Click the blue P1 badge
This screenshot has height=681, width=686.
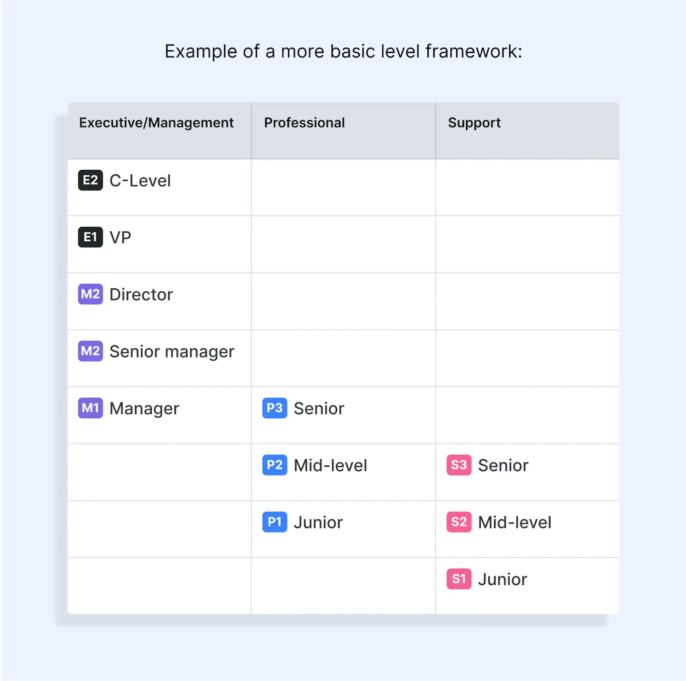click(x=274, y=522)
